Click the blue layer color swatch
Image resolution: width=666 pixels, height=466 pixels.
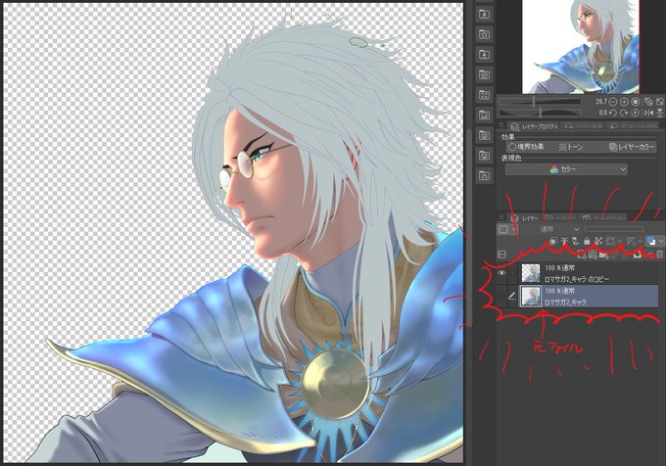coord(650,241)
